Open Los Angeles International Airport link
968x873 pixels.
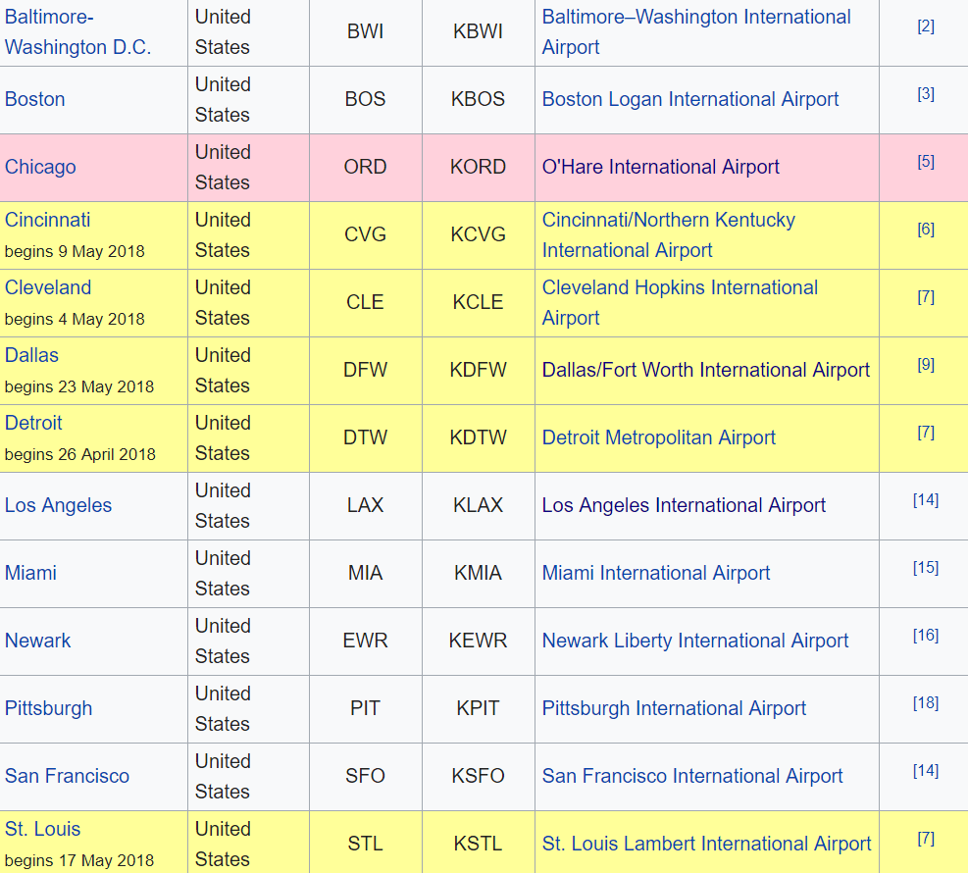coord(684,505)
